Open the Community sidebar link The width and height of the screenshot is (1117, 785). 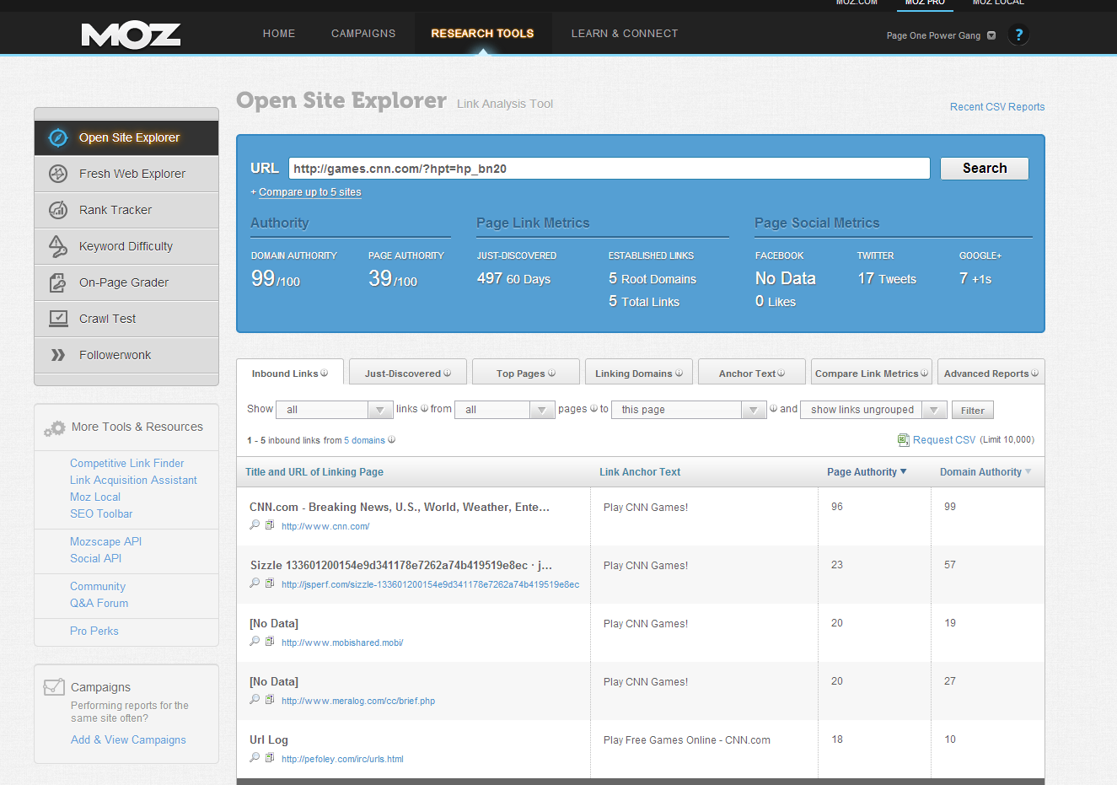[x=98, y=586]
